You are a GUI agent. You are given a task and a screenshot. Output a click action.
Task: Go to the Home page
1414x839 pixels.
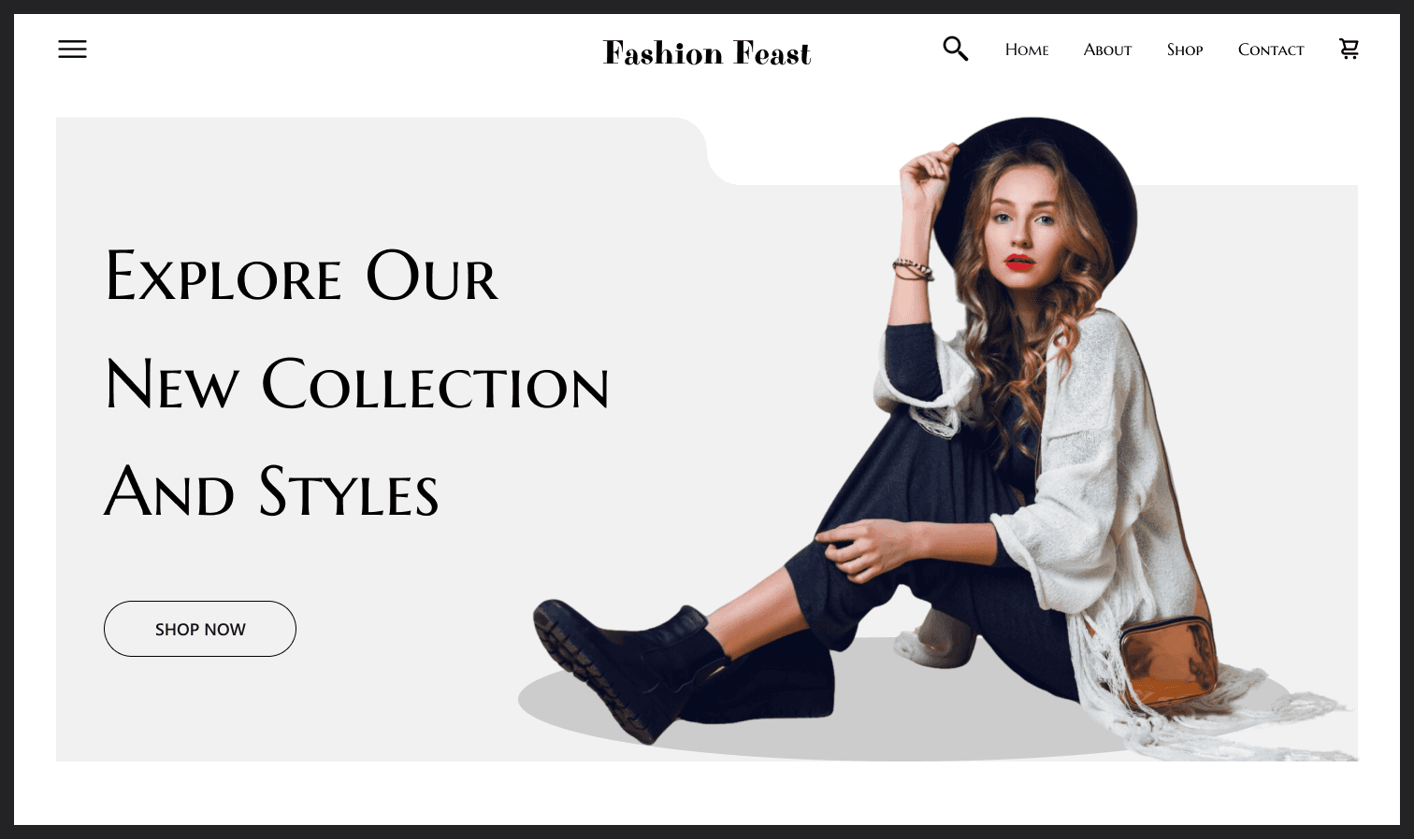pos(1027,50)
